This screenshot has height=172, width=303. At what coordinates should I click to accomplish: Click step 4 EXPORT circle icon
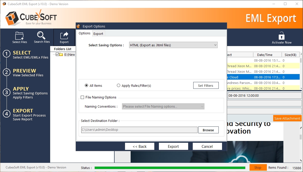click(x=7, y=113)
